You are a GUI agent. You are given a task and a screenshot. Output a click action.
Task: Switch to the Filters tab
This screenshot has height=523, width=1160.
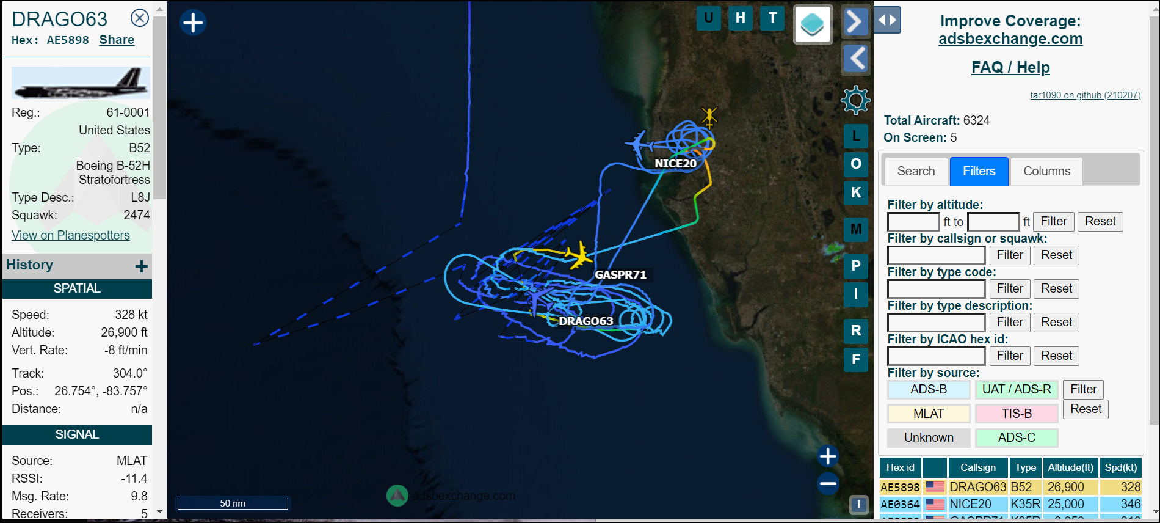coord(979,171)
